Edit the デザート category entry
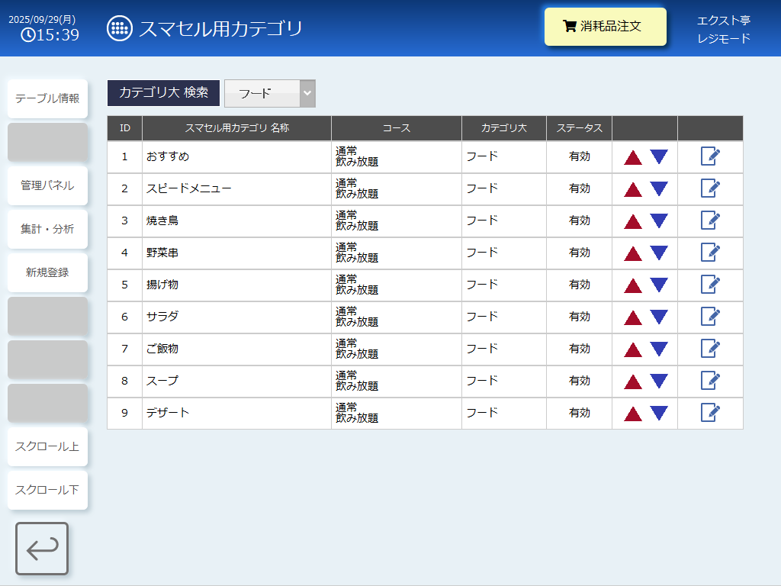 (710, 413)
